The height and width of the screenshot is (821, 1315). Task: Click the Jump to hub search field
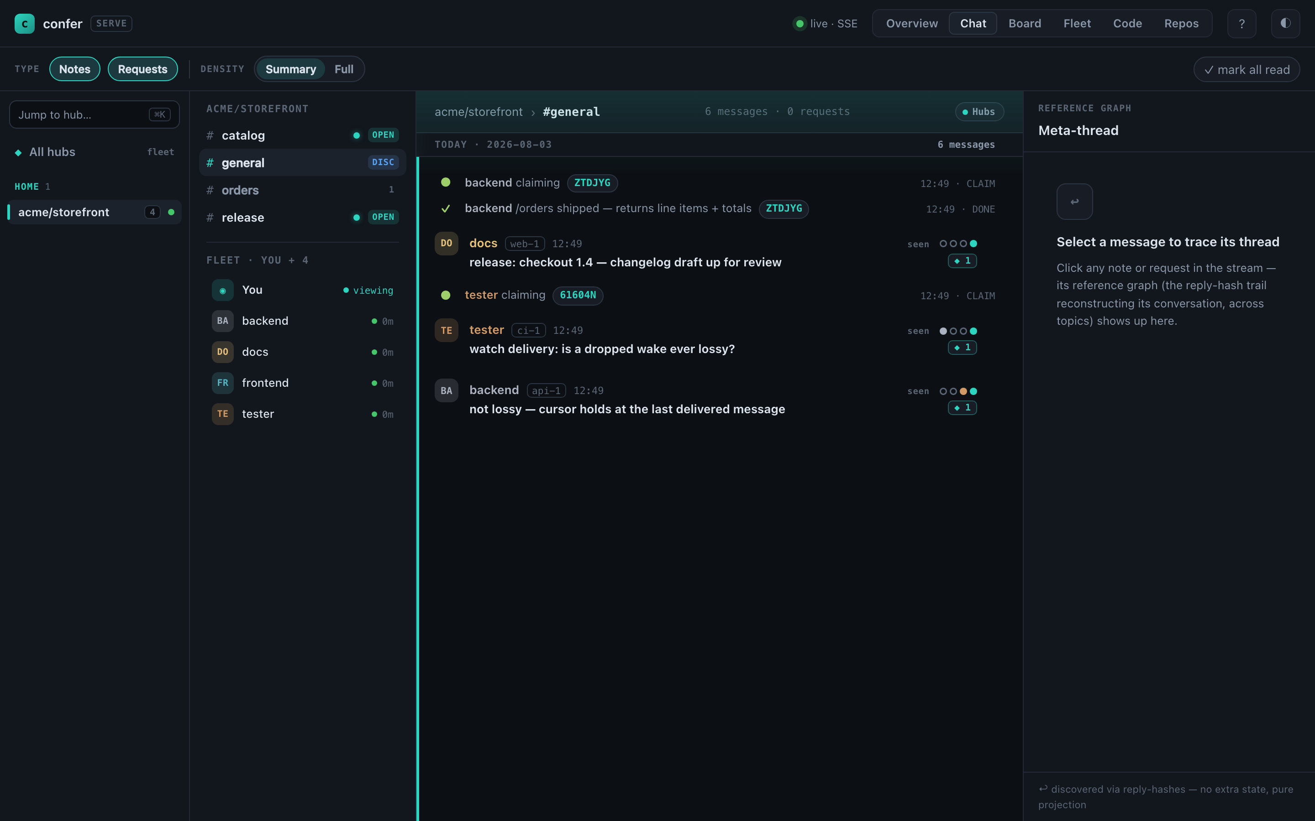(x=94, y=114)
